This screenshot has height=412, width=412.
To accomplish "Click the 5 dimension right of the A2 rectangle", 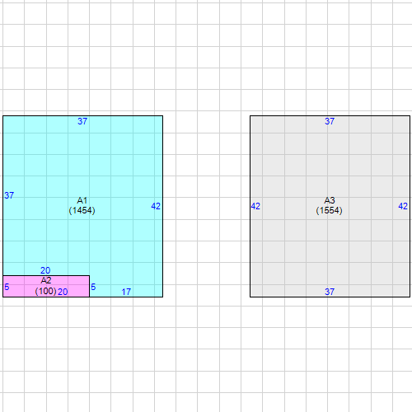I will (93, 287).
